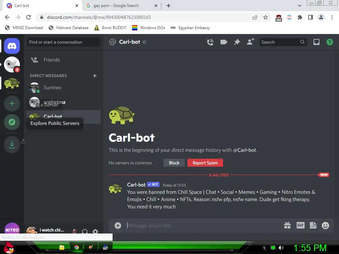Adjust volume from system tray speaker
The height and width of the screenshot is (254, 339).
pos(281,248)
